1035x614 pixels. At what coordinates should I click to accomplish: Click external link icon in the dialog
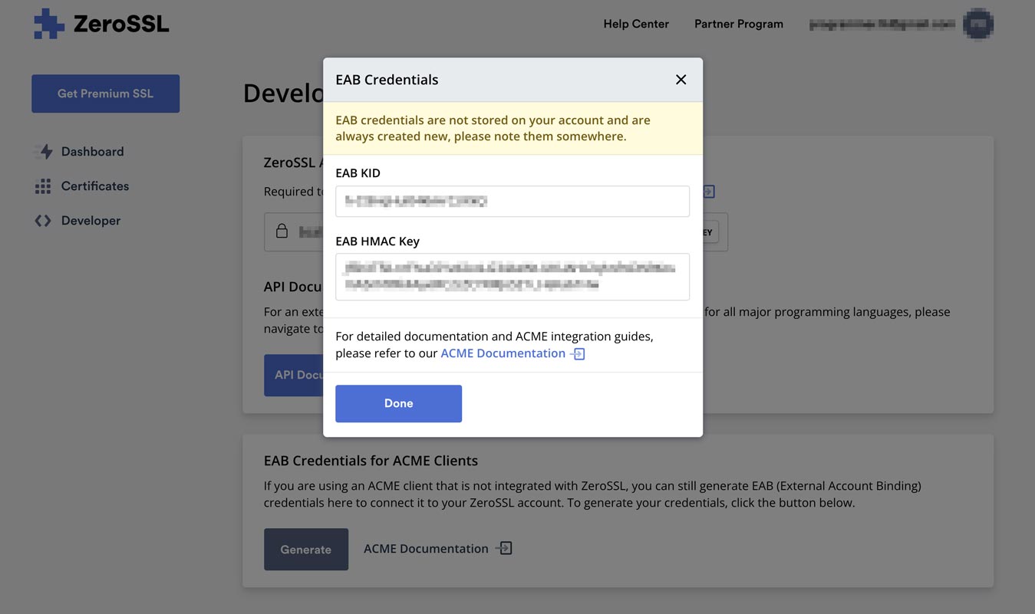(x=578, y=353)
